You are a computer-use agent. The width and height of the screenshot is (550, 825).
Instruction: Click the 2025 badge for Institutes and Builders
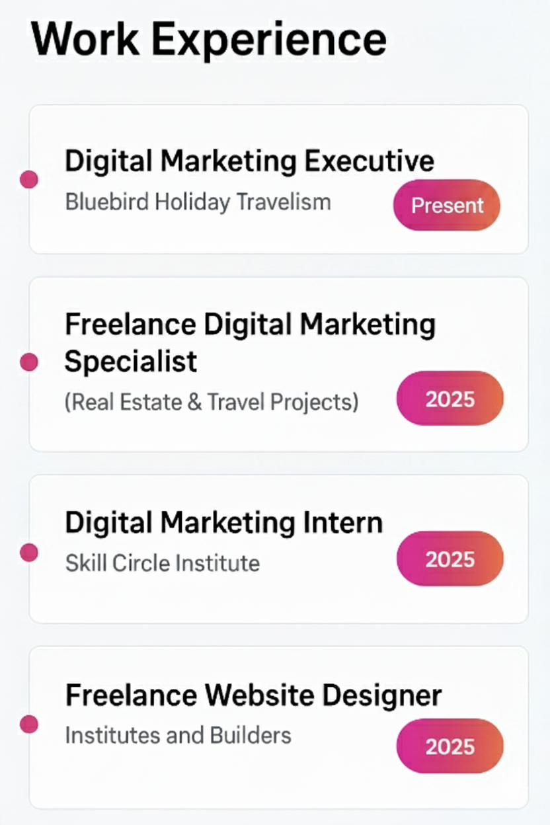tap(450, 746)
